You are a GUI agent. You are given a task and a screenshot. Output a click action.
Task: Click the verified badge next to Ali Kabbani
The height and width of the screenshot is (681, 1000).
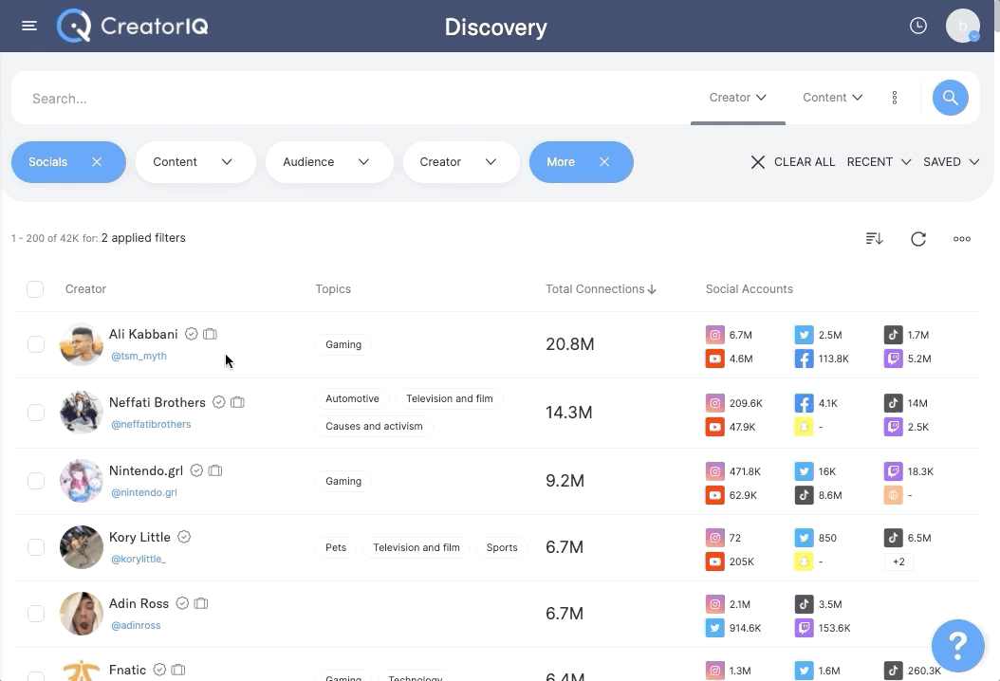pos(191,334)
